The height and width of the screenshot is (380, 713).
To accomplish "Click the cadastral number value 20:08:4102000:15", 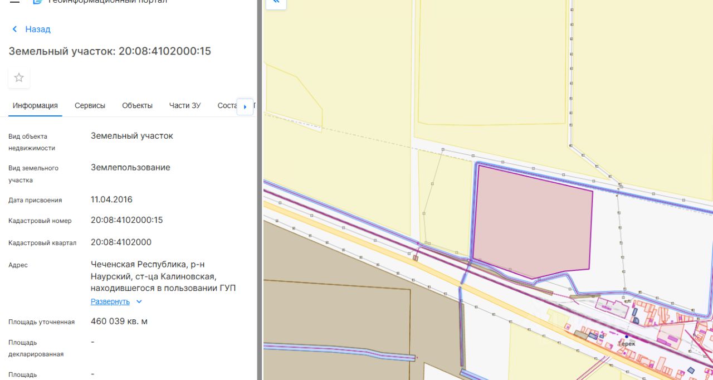I will (x=127, y=220).
